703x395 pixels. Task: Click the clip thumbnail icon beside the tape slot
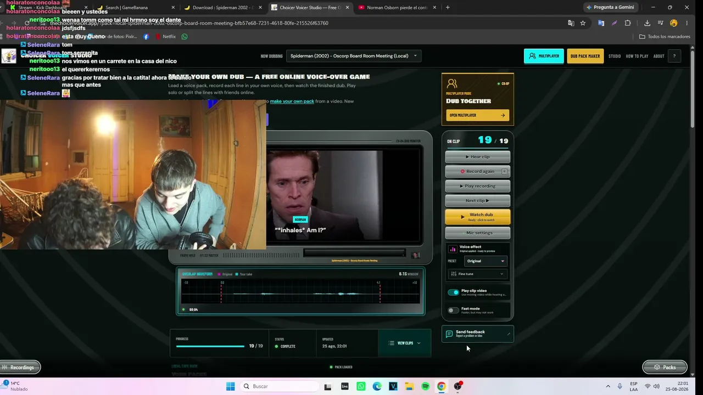click(416, 255)
